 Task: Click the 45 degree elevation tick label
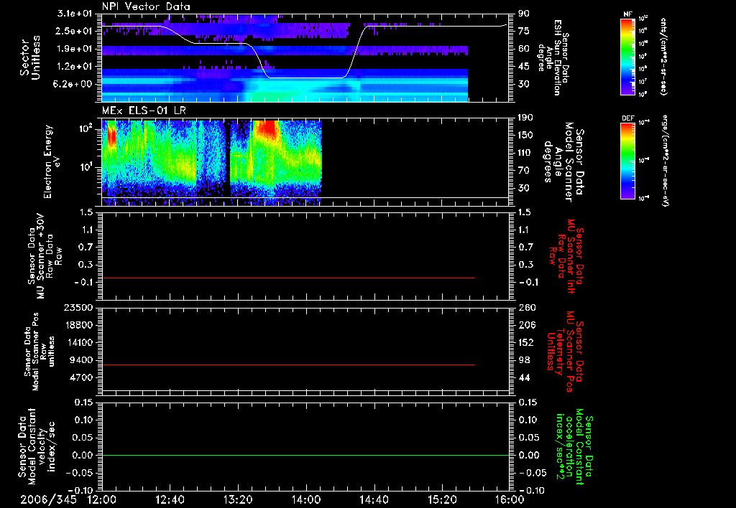(524, 67)
